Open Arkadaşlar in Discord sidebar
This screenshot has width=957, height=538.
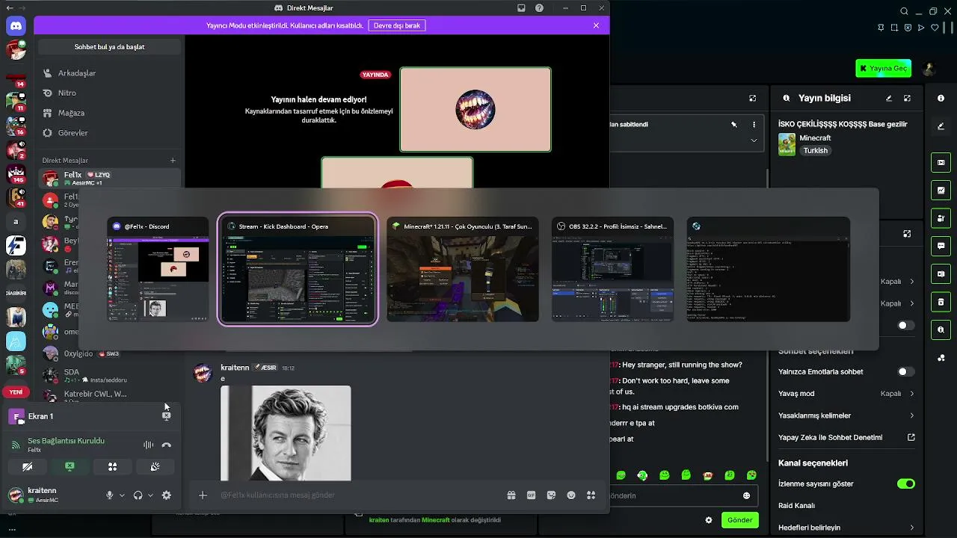pyautogui.click(x=109, y=73)
